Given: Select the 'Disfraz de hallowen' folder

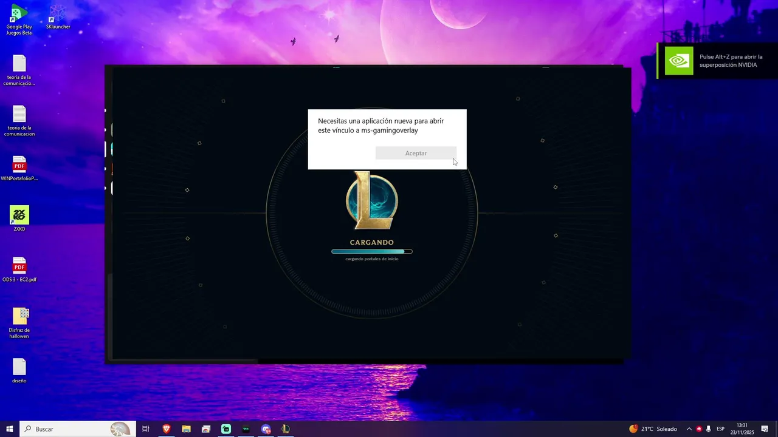Looking at the screenshot, I should pyautogui.click(x=19, y=323).
